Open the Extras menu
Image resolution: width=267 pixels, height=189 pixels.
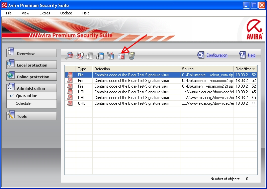point(44,13)
